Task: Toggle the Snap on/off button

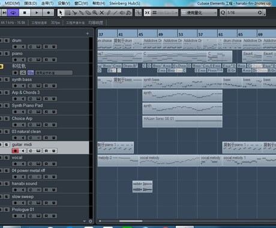Action: point(147,13)
